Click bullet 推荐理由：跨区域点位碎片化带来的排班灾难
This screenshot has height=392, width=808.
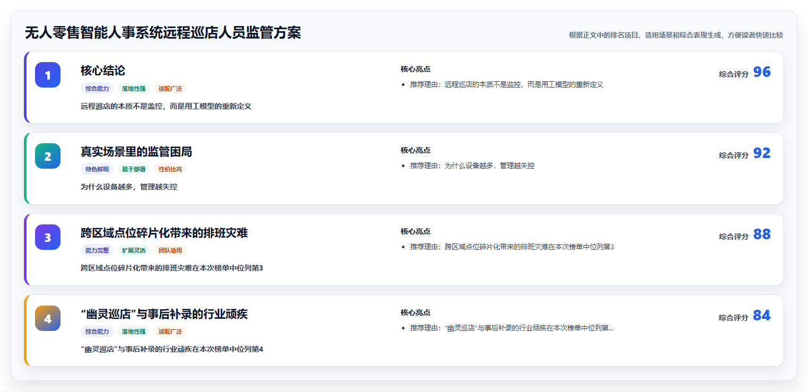512,247
